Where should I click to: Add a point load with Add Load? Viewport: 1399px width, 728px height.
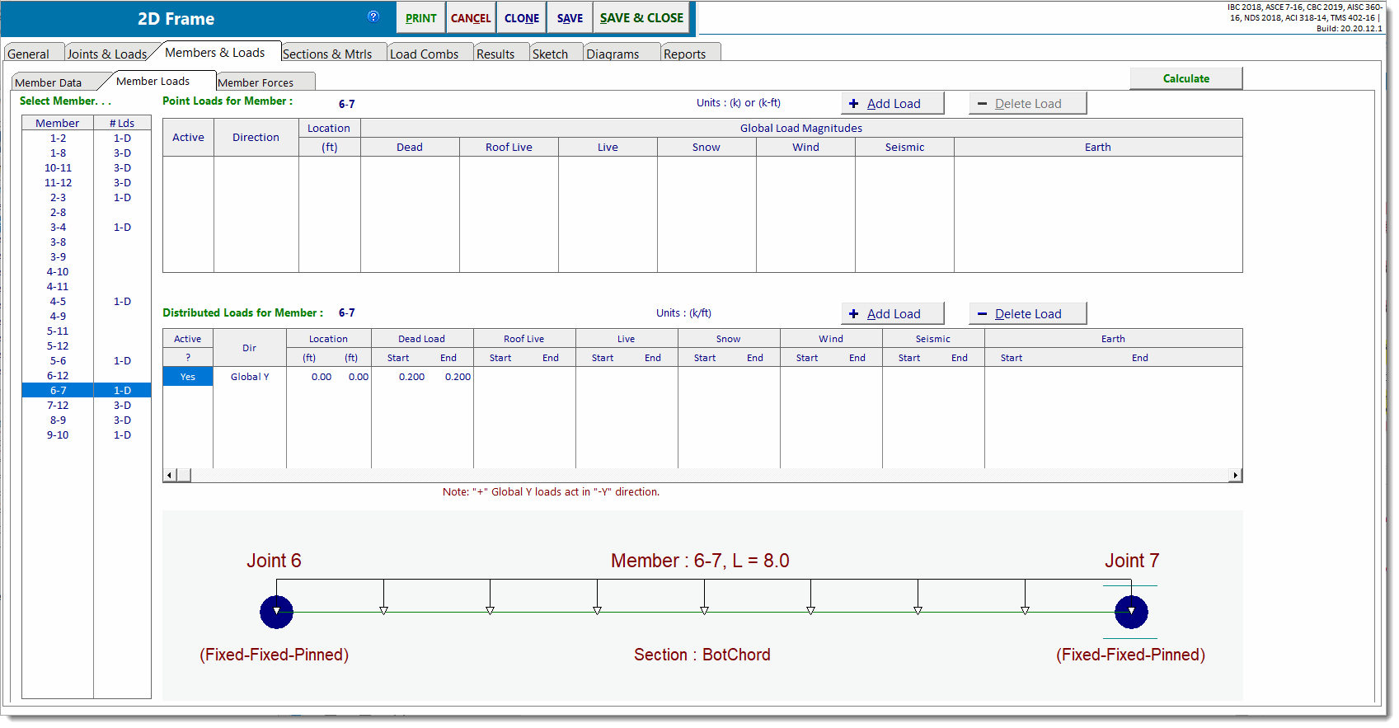[x=892, y=104]
